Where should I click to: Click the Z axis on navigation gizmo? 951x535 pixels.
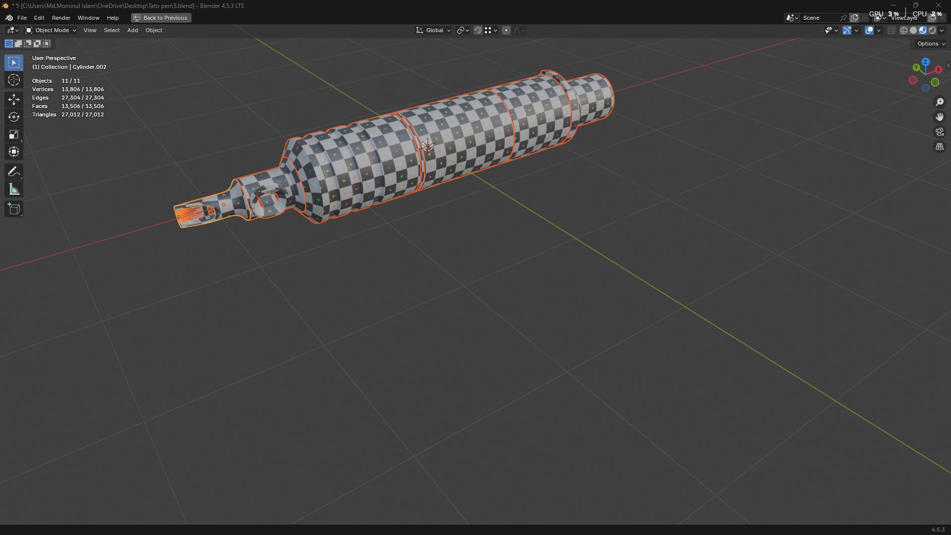coord(925,62)
